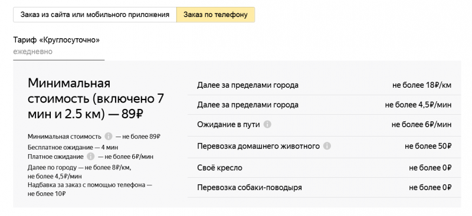Show info for «Перевозка домашнего животного»
The height and width of the screenshot is (216, 472).
pyautogui.click(x=327, y=146)
